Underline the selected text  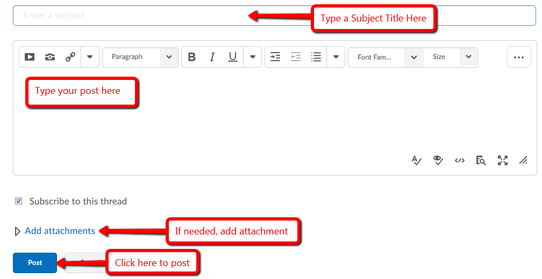click(x=232, y=57)
